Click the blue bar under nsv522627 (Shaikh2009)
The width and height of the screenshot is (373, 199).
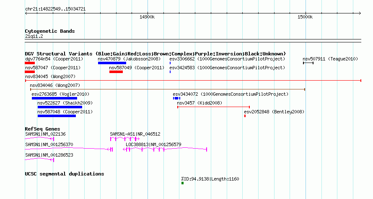point(60,107)
